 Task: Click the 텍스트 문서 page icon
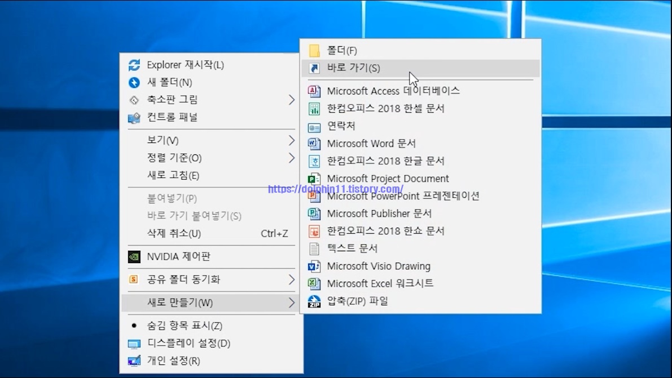314,249
